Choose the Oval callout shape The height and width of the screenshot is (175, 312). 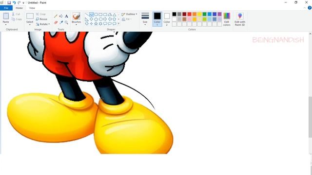click(x=110, y=24)
